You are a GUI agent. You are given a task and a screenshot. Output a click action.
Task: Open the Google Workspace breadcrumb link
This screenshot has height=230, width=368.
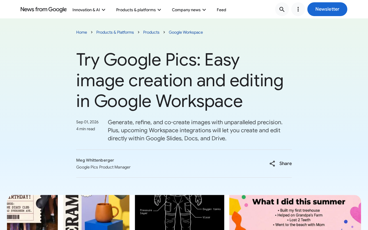pyautogui.click(x=186, y=32)
